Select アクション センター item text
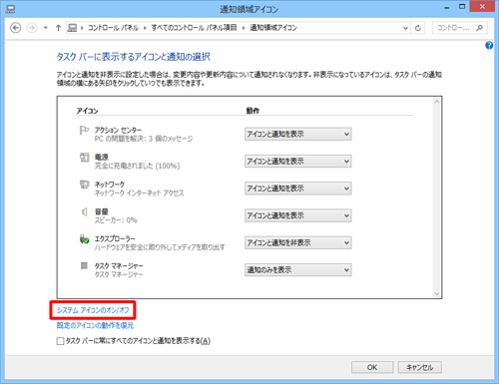This screenshot has width=499, height=384. 118,130
